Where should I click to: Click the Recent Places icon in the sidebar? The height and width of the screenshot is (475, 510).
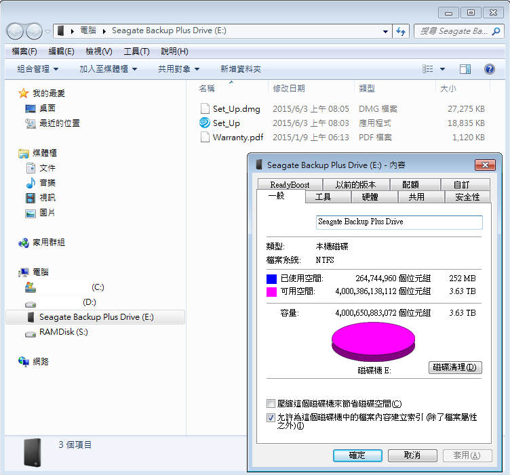click(x=31, y=123)
